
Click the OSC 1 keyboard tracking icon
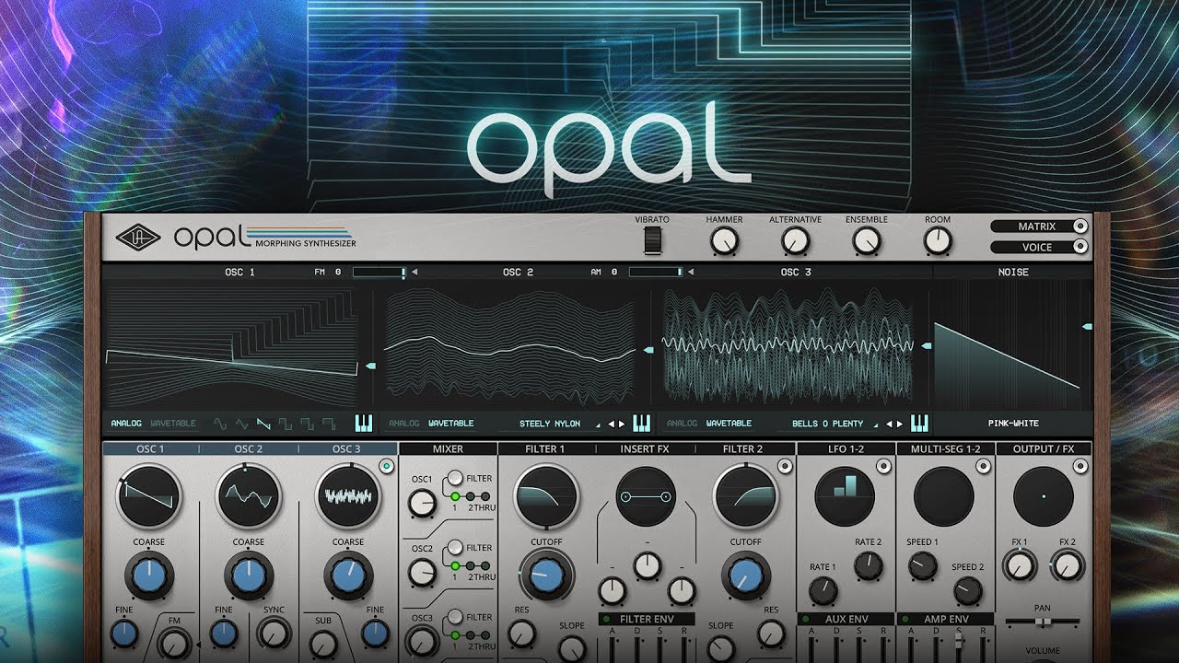coord(364,424)
